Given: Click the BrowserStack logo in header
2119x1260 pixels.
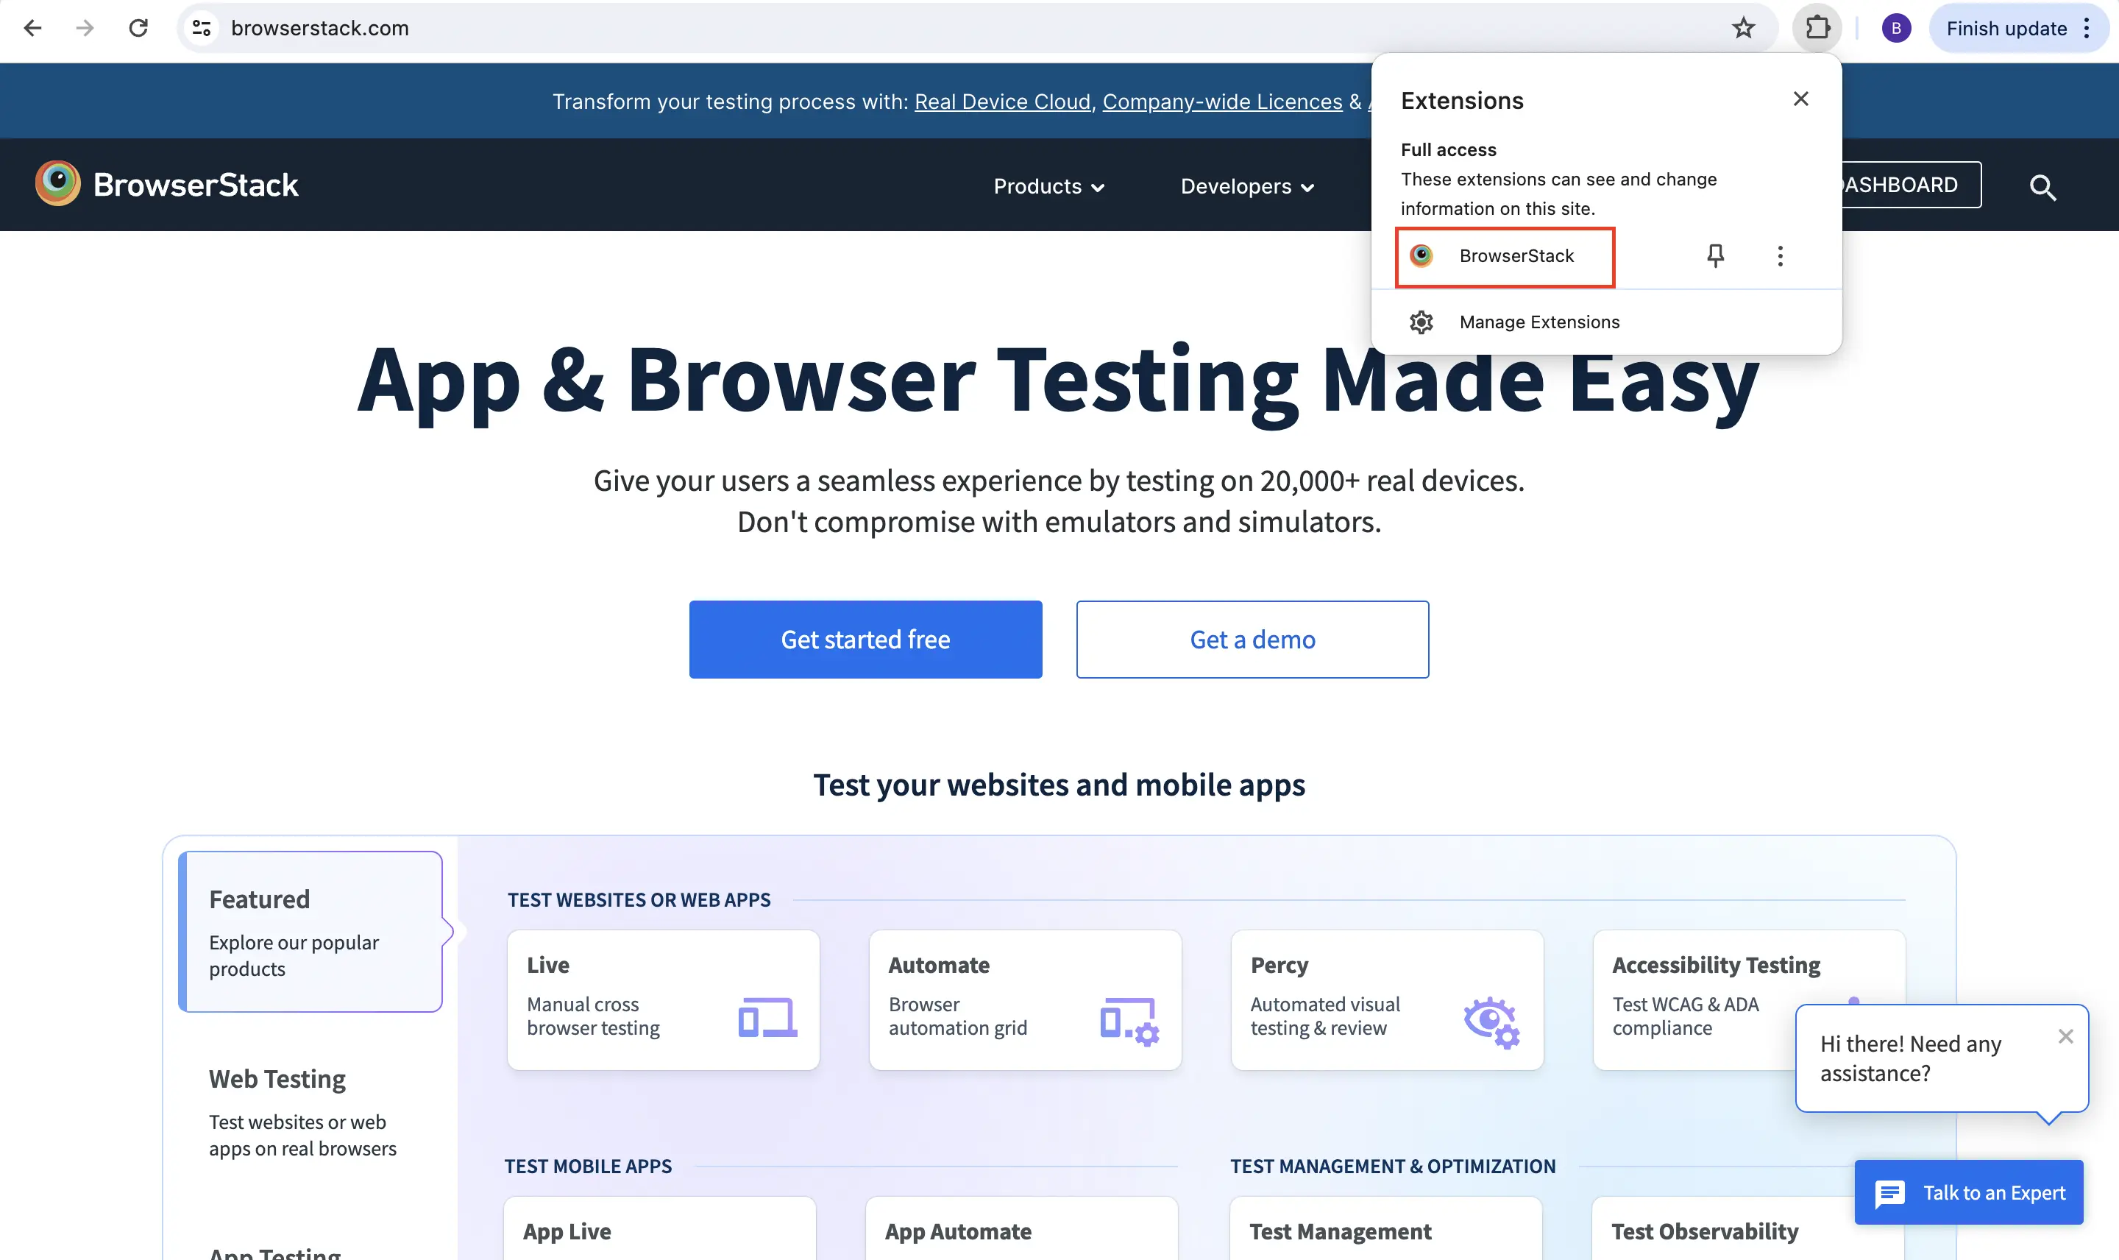Looking at the screenshot, I should (x=167, y=184).
